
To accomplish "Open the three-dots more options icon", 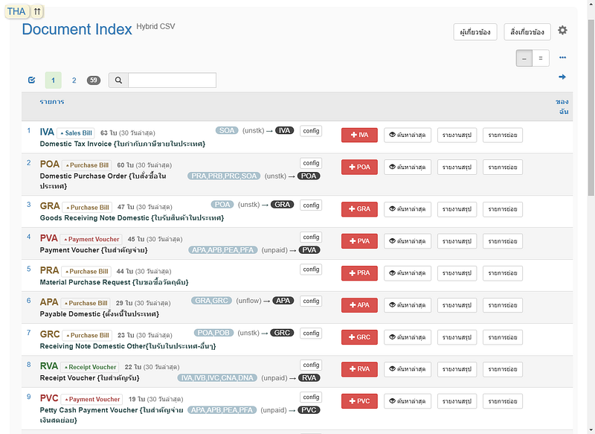I will (x=562, y=57).
